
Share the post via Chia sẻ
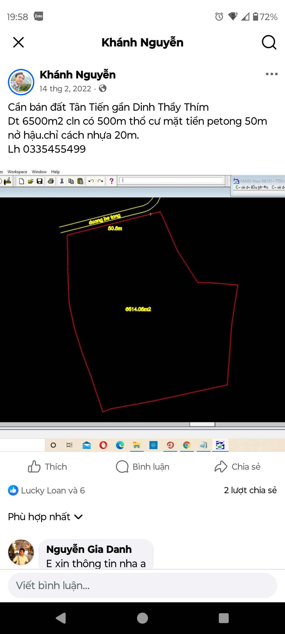point(237,467)
